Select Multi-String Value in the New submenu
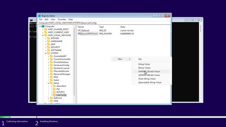226x127 pixels. [151, 79]
